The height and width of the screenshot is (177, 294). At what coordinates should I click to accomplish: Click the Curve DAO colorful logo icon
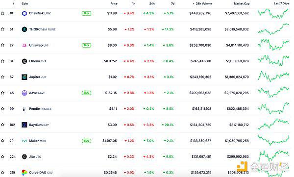click(24, 173)
